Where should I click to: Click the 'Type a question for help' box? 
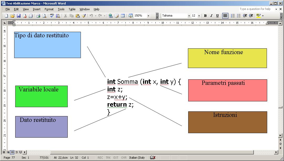(x=256, y=9)
